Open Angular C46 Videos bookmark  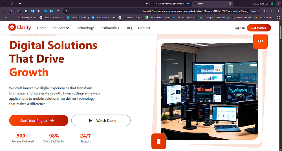[x=217, y=17]
